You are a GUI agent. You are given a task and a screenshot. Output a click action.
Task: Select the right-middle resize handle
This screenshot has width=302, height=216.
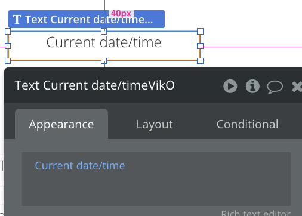point(200,46)
